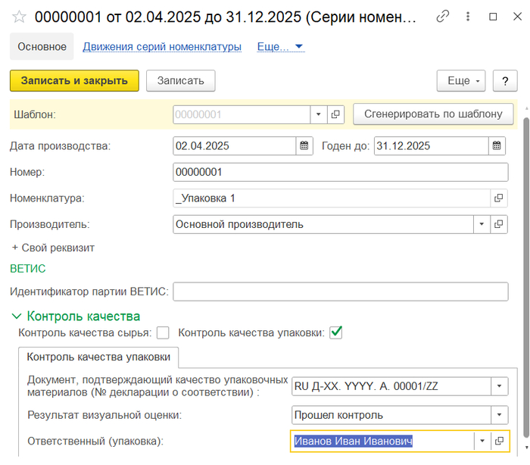This screenshot has height=465, width=530.
Task: Open calendar for Дата производства field
Action: click(x=304, y=145)
